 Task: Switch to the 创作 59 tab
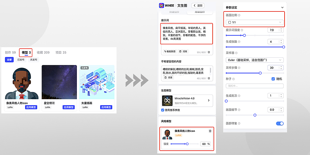[x=10, y=53]
